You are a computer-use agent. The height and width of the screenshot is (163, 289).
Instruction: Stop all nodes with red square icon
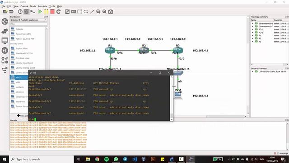point(52,12)
